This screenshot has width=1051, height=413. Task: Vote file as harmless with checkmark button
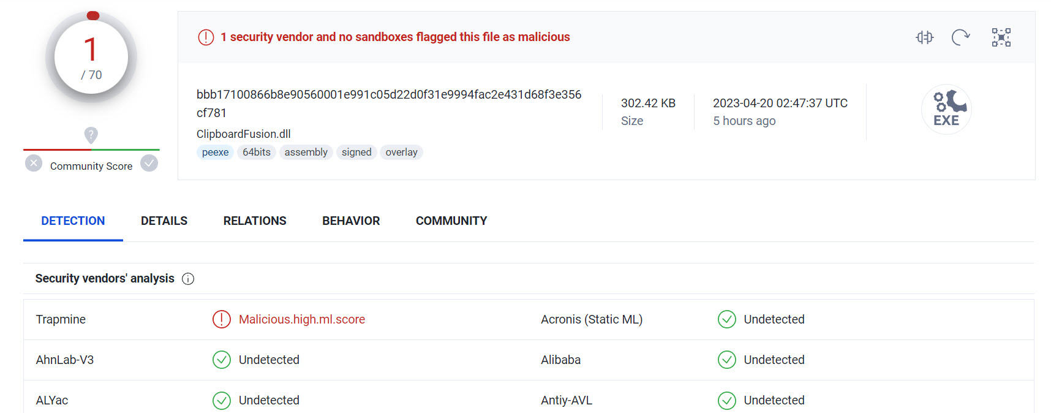[x=149, y=163]
